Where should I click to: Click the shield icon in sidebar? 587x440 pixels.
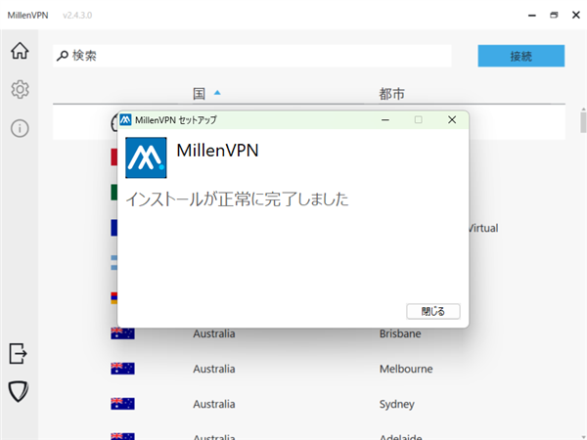pos(19,392)
